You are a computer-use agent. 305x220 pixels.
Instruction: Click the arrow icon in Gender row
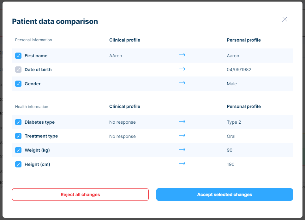[x=182, y=83]
